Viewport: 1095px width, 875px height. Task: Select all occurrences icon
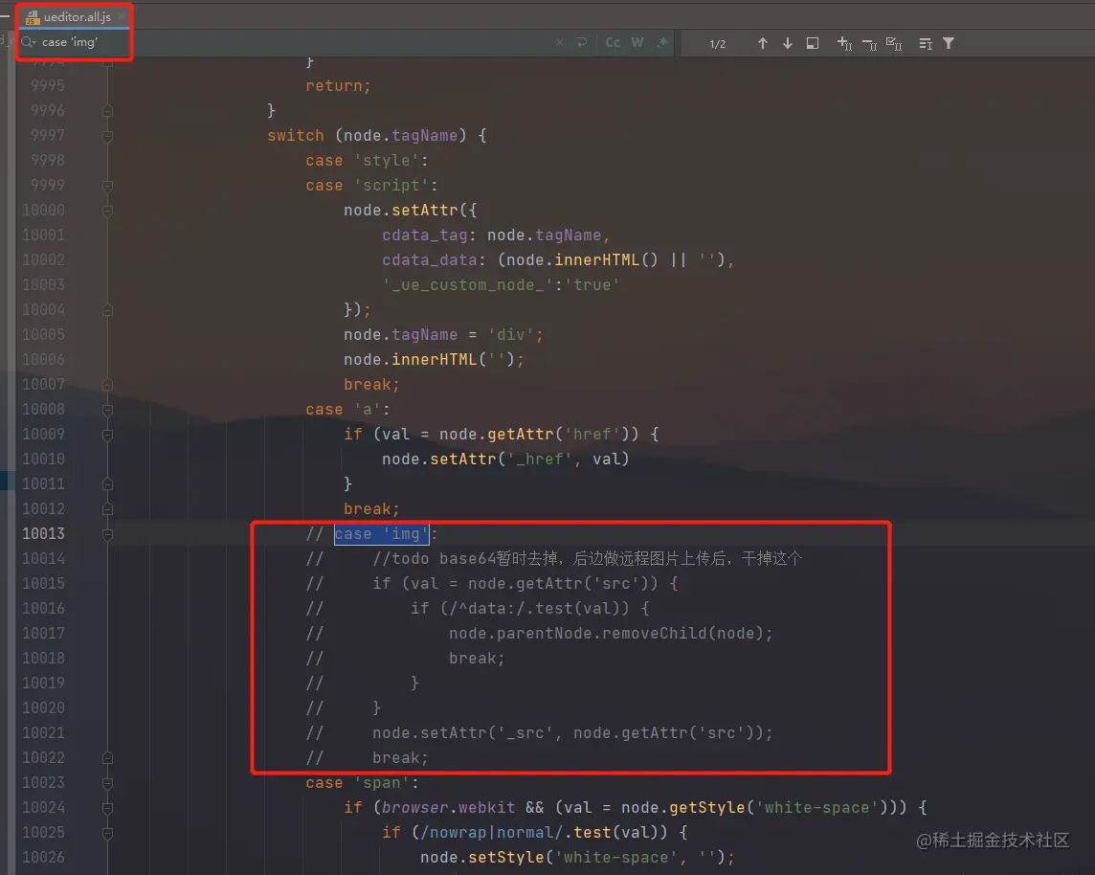894,44
